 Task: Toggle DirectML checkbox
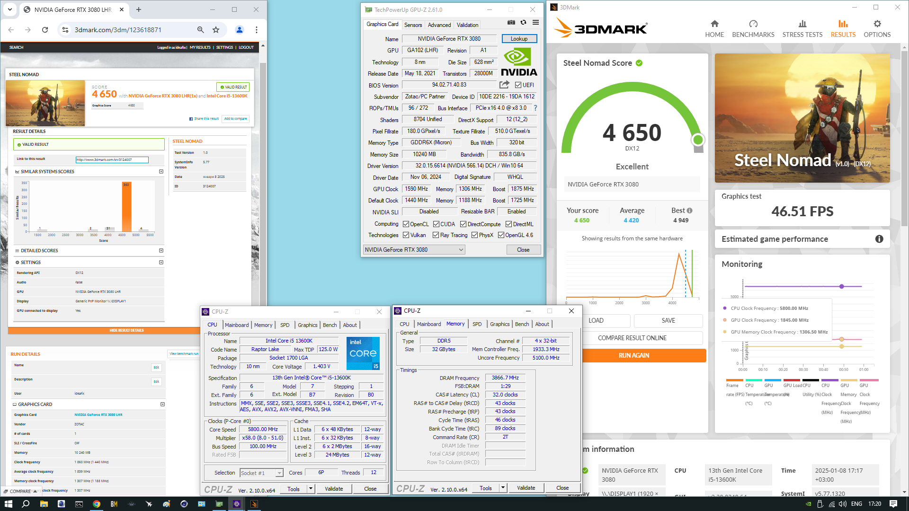[508, 224]
